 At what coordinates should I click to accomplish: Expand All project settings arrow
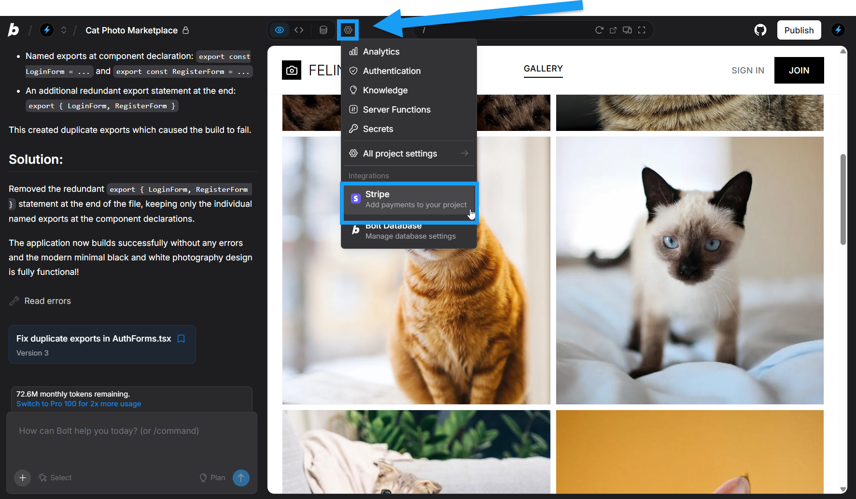[464, 153]
